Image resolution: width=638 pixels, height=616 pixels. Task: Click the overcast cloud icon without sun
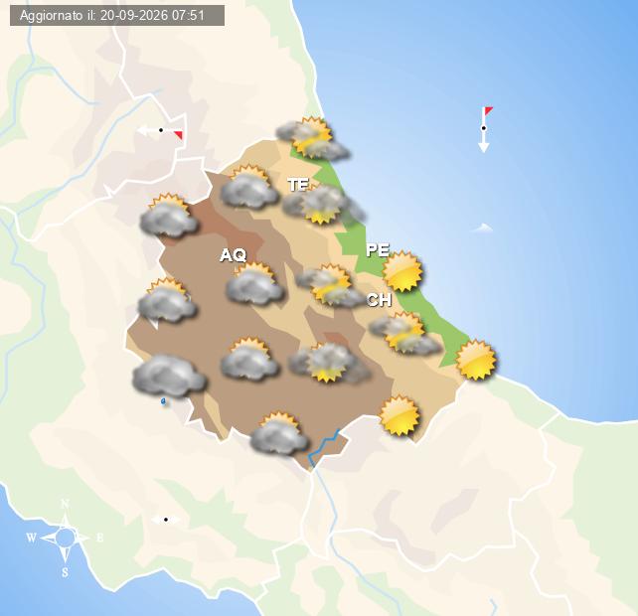click(169, 376)
